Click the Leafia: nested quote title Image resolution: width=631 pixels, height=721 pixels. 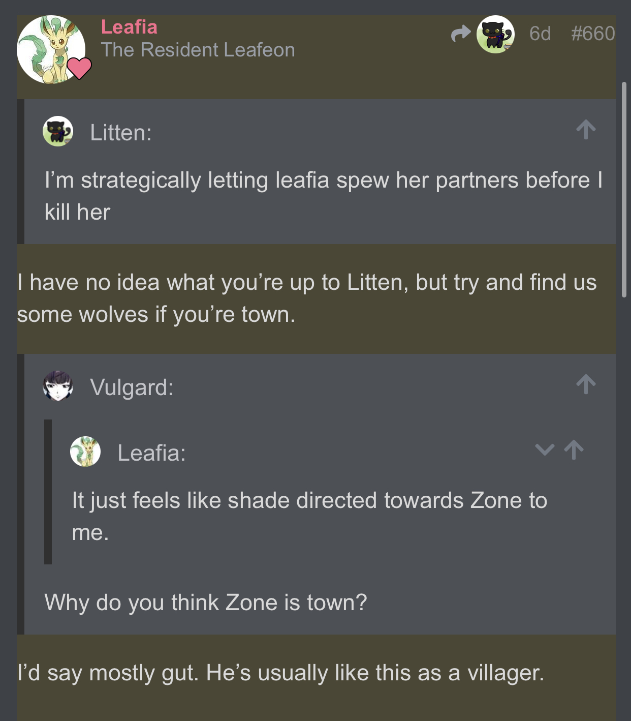tap(151, 453)
